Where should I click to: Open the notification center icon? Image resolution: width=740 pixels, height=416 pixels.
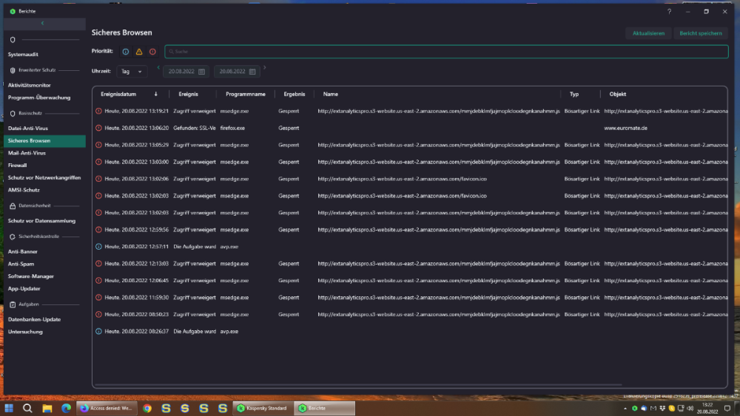click(x=727, y=408)
